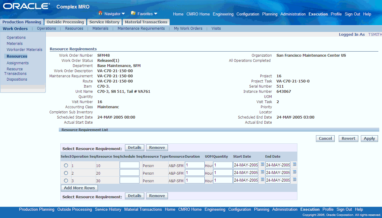The height and width of the screenshot is (218, 382).
Task: Switch to Material Transactions tab
Action: (146, 22)
